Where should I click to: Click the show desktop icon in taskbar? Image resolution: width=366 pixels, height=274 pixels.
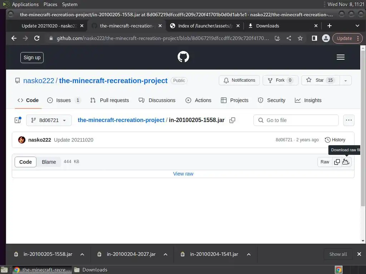click(4, 270)
